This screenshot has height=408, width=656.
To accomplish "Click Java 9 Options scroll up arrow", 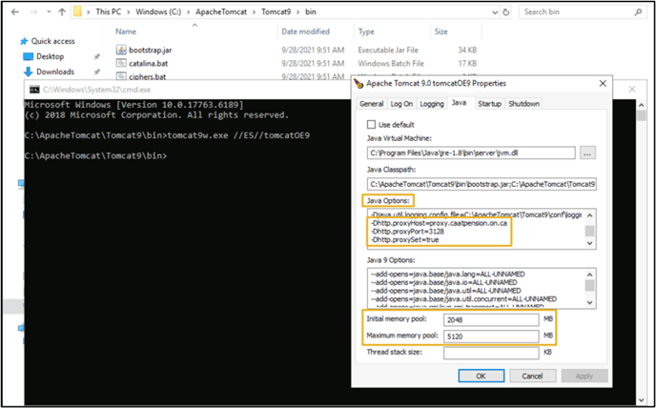I will pos(589,275).
